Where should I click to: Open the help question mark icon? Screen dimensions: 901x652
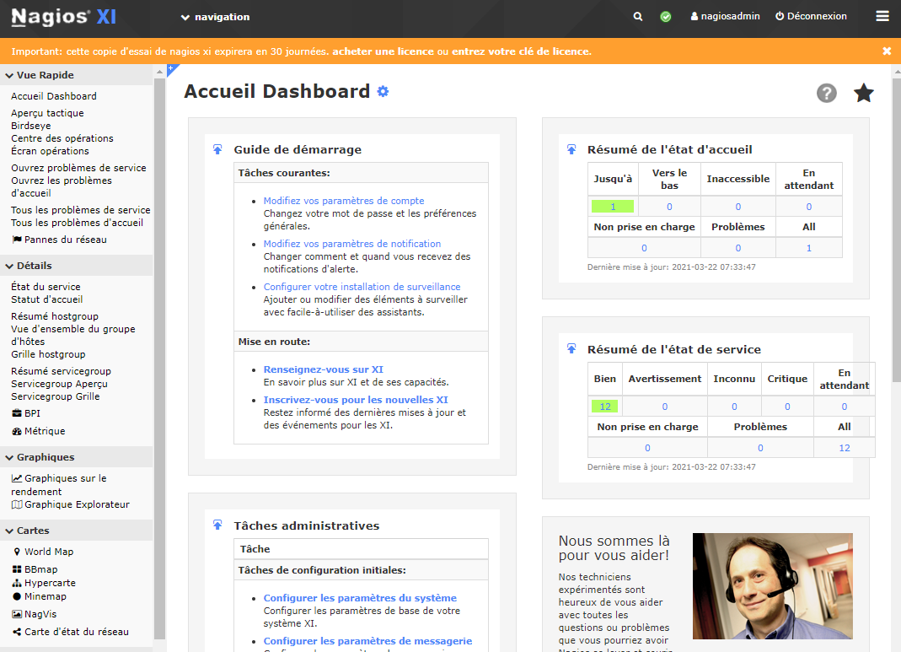click(827, 93)
